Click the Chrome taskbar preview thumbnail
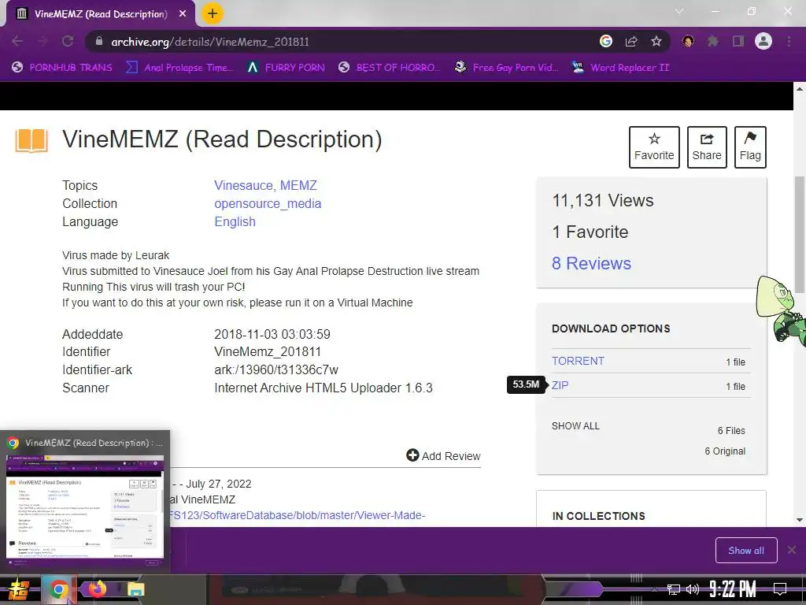The height and width of the screenshot is (605, 806). coord(85,507)
